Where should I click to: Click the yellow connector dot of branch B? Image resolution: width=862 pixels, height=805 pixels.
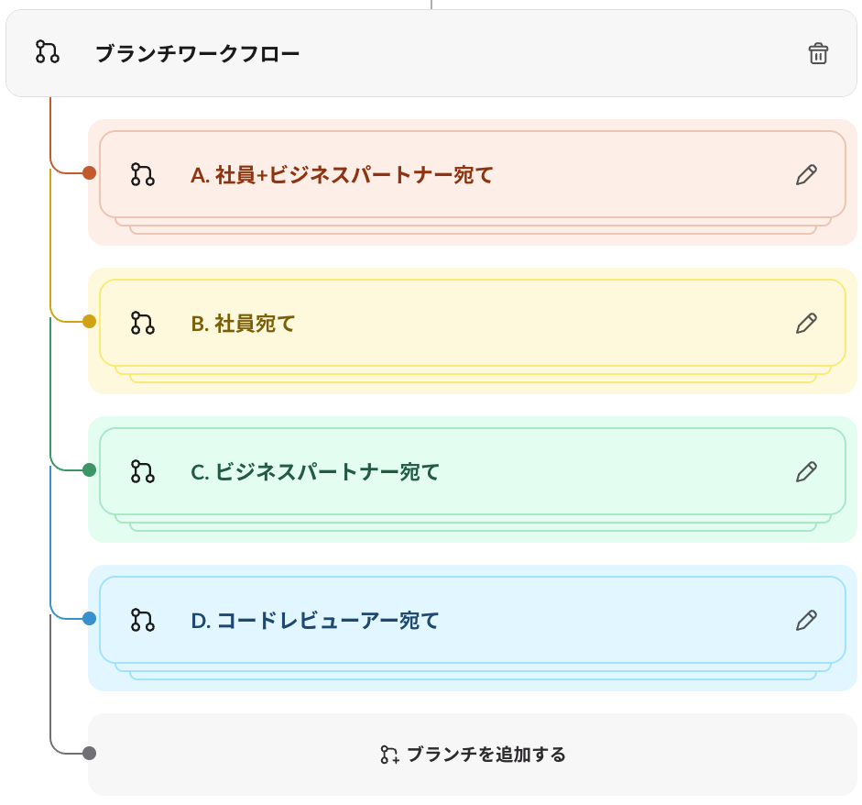tap(89, 322)
